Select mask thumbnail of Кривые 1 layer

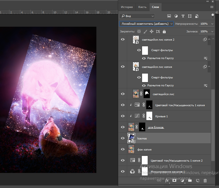point(149,116)
